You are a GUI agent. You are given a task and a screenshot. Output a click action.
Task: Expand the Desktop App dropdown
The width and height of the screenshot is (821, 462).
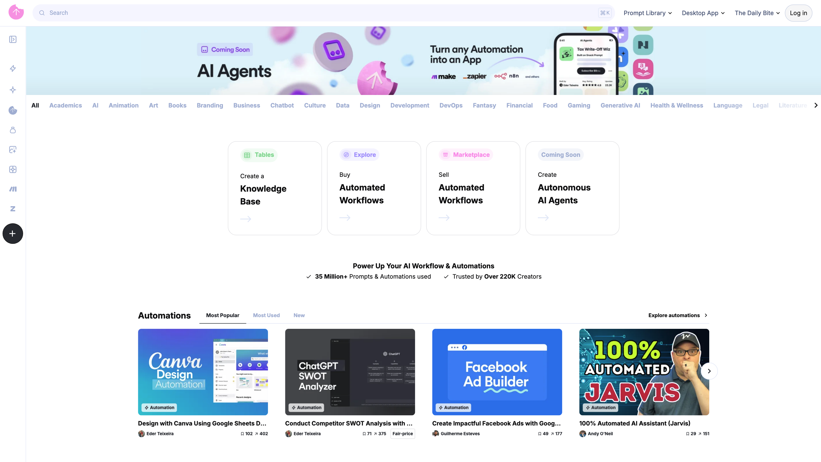coord(703,13)
